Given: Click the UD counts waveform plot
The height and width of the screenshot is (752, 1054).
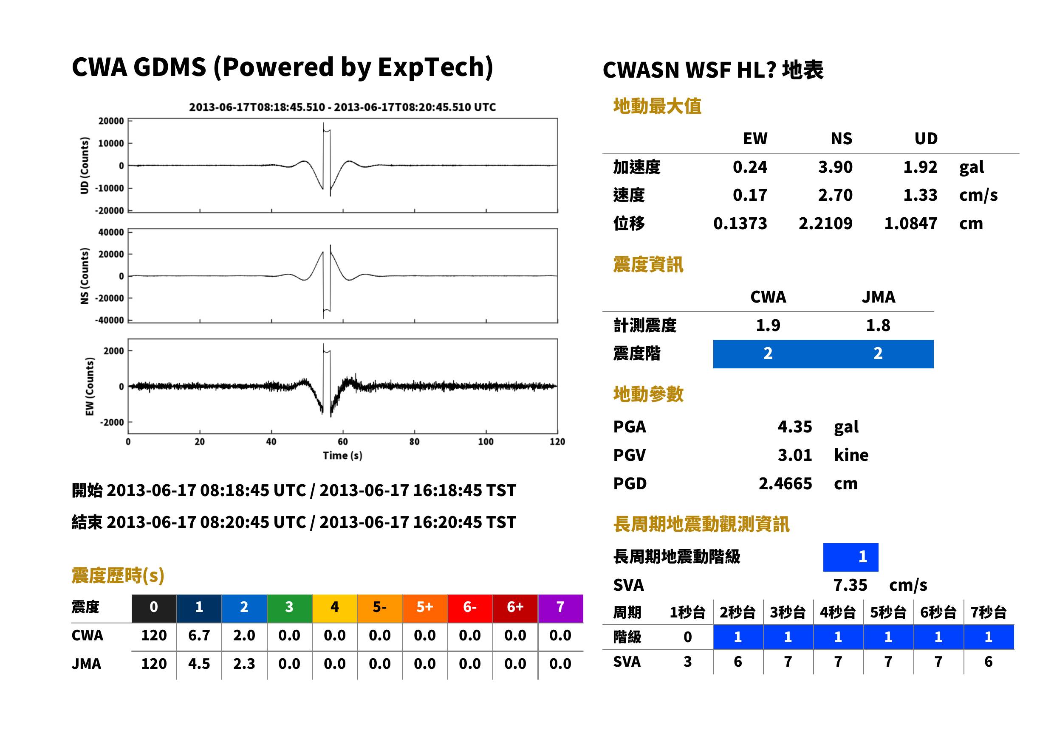Looking at the screenshot, I should pos(342,166).
